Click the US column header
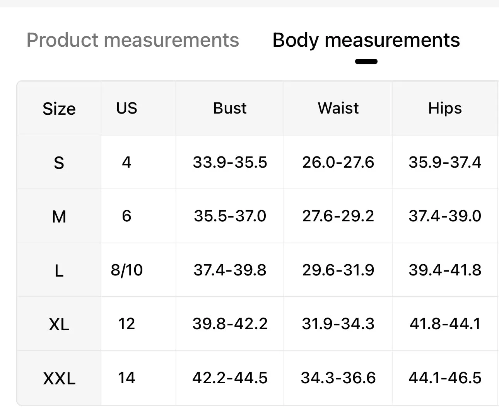The width and height of the screenshot is (499, 418). click(126, 108)
